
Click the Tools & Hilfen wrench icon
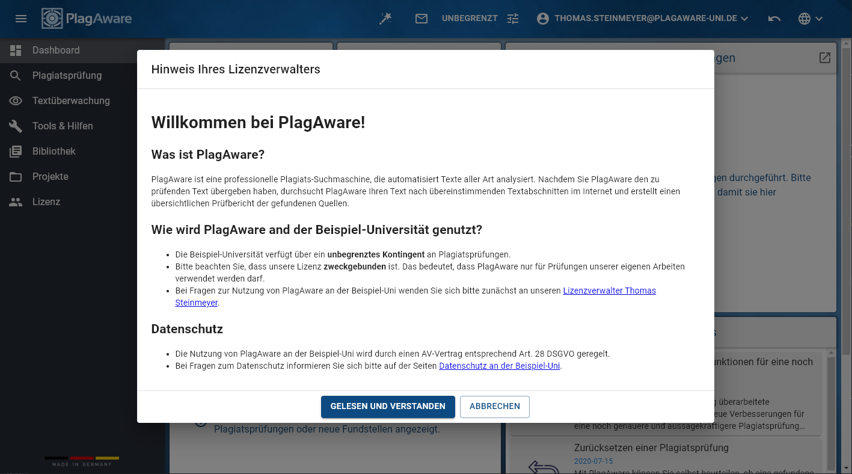16,126
